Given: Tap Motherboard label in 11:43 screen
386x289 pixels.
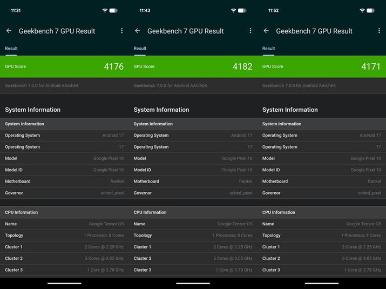Looking at the screenshot, I should coord(146,182).
